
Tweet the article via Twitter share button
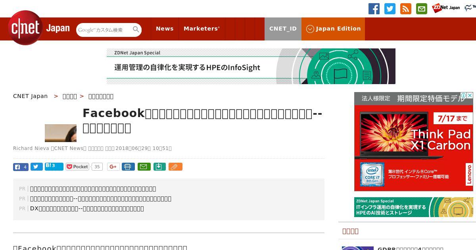36,167
